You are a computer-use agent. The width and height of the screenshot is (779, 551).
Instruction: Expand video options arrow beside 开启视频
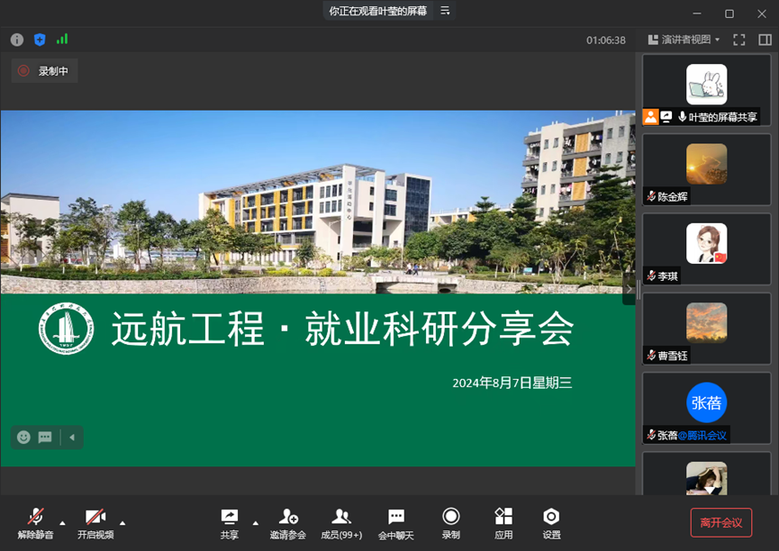pyautogui.click(x=122, y=522)
